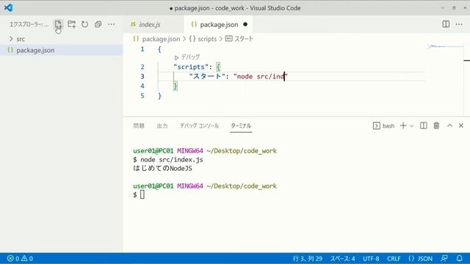This screenshot has height=264, width=470.
Task: Click the New File icon in Explorer
Action: coord(58,24)
